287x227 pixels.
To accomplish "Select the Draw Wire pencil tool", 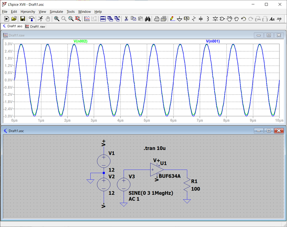I will (173, 19).
